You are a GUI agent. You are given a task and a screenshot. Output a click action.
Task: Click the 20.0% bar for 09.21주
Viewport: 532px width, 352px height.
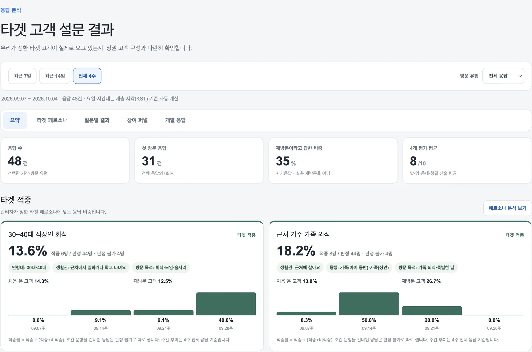432,311
